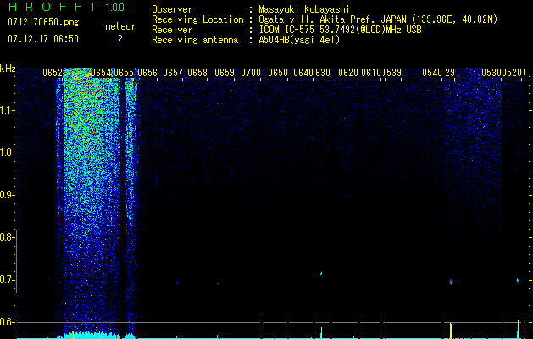This screenshot has height=339, width=533.
Task: Click the 0.6 kHz frequency axis label
Action: point(6,322)
